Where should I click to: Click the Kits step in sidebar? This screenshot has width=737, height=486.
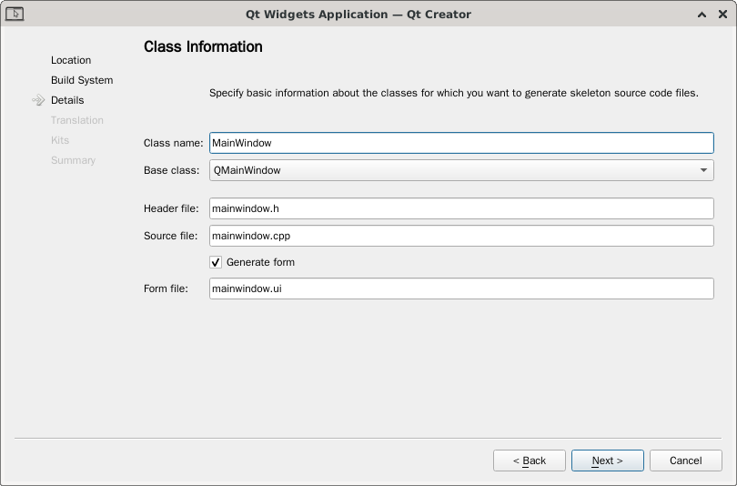point(60,140)
